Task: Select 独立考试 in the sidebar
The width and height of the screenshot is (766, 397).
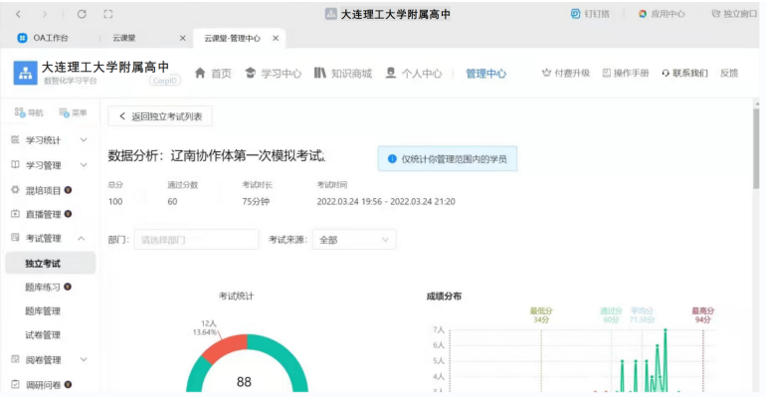Action: (51, 264)
